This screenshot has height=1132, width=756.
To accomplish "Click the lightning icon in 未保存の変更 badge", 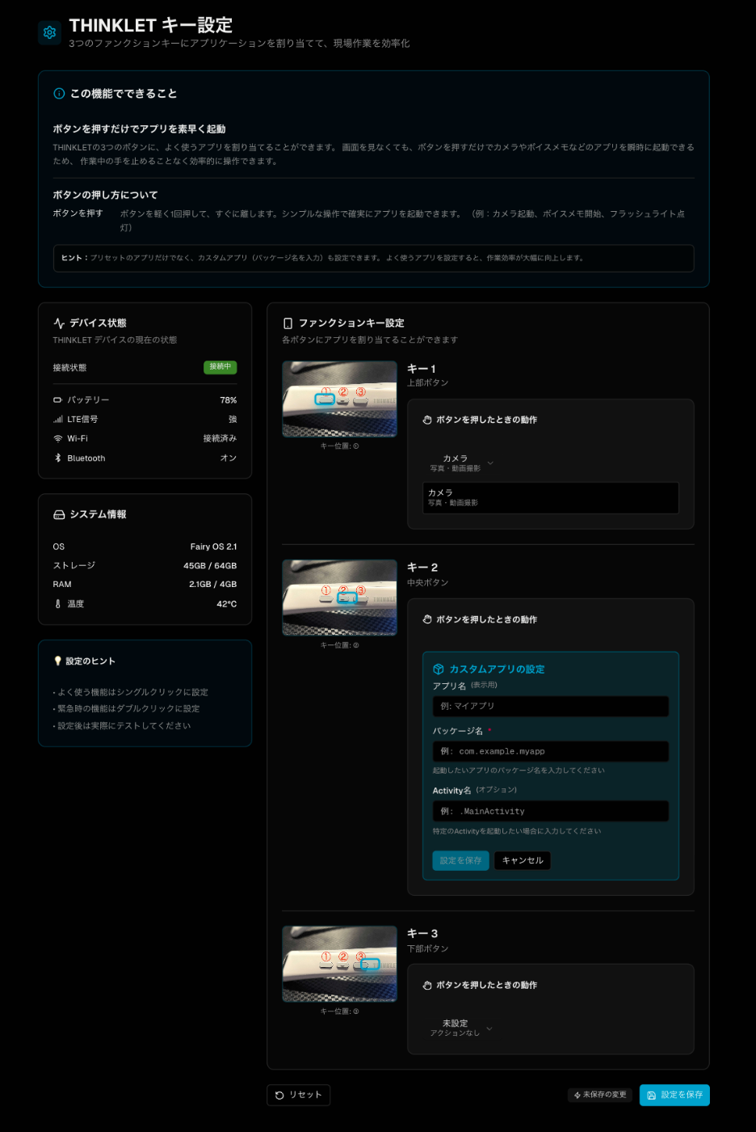I will (577, 1096).
